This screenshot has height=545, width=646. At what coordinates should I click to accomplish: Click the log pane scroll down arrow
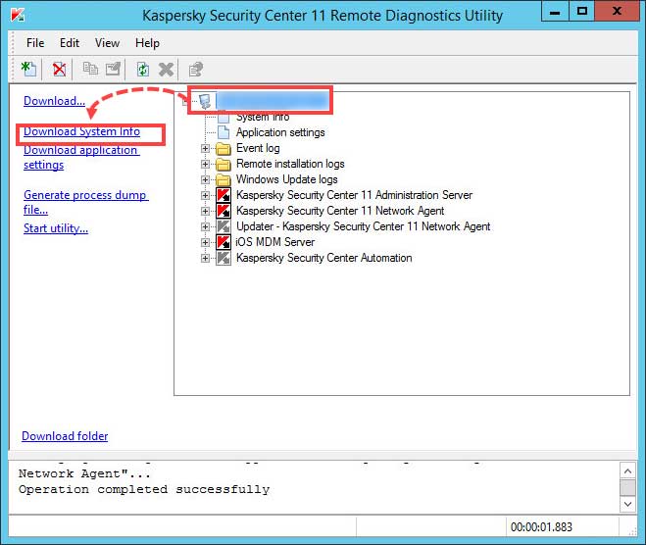point(628,504)
